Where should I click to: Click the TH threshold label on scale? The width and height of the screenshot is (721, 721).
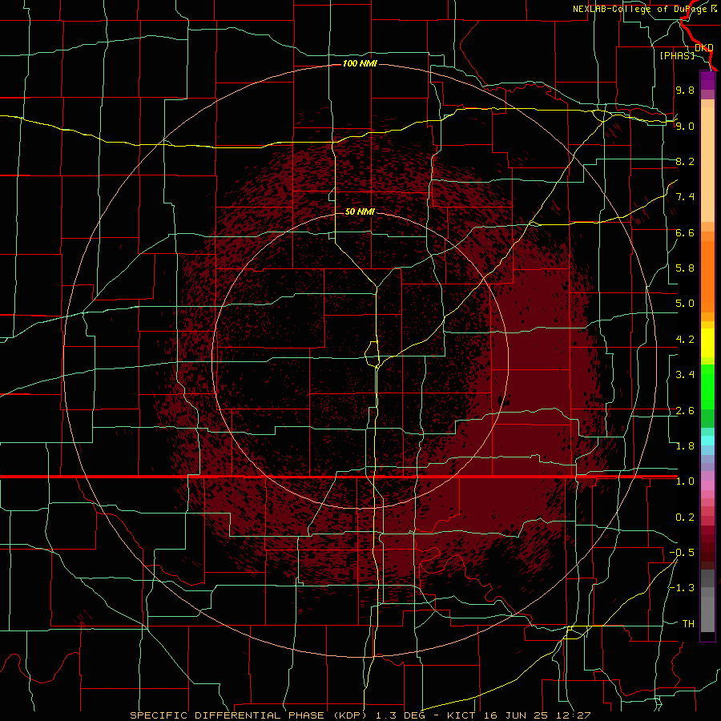pos(688,624)
